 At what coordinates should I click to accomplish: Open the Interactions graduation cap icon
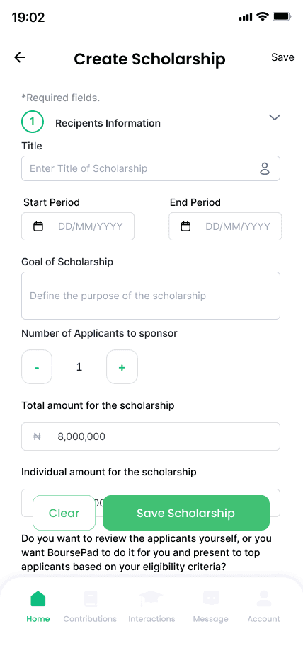coord(151,599)
